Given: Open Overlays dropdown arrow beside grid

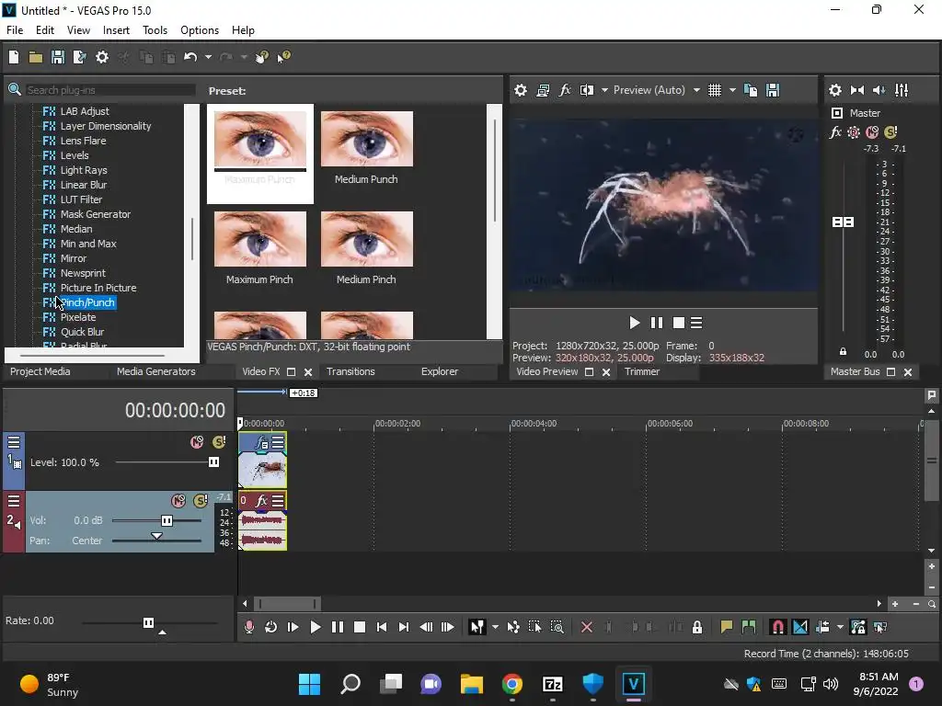Looking at the screenshot, I should (x=732, y=90).
